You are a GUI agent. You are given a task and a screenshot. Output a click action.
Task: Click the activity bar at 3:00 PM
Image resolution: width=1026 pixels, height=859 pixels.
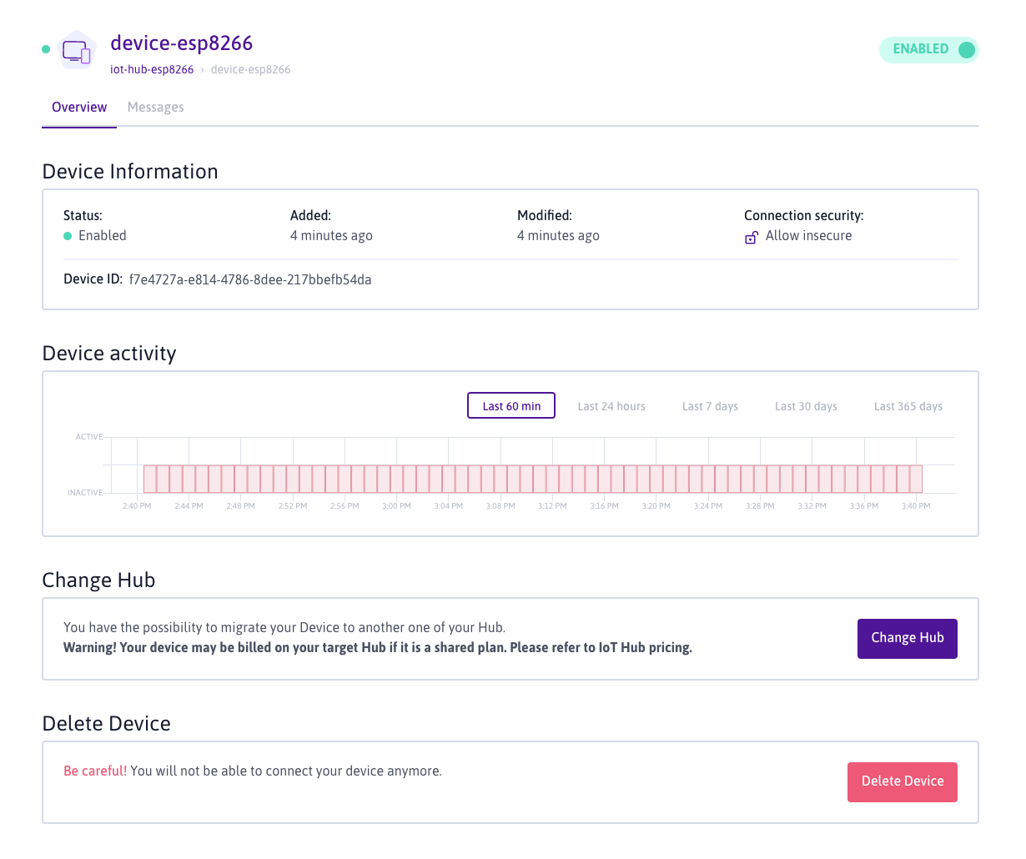pos(397,479)
